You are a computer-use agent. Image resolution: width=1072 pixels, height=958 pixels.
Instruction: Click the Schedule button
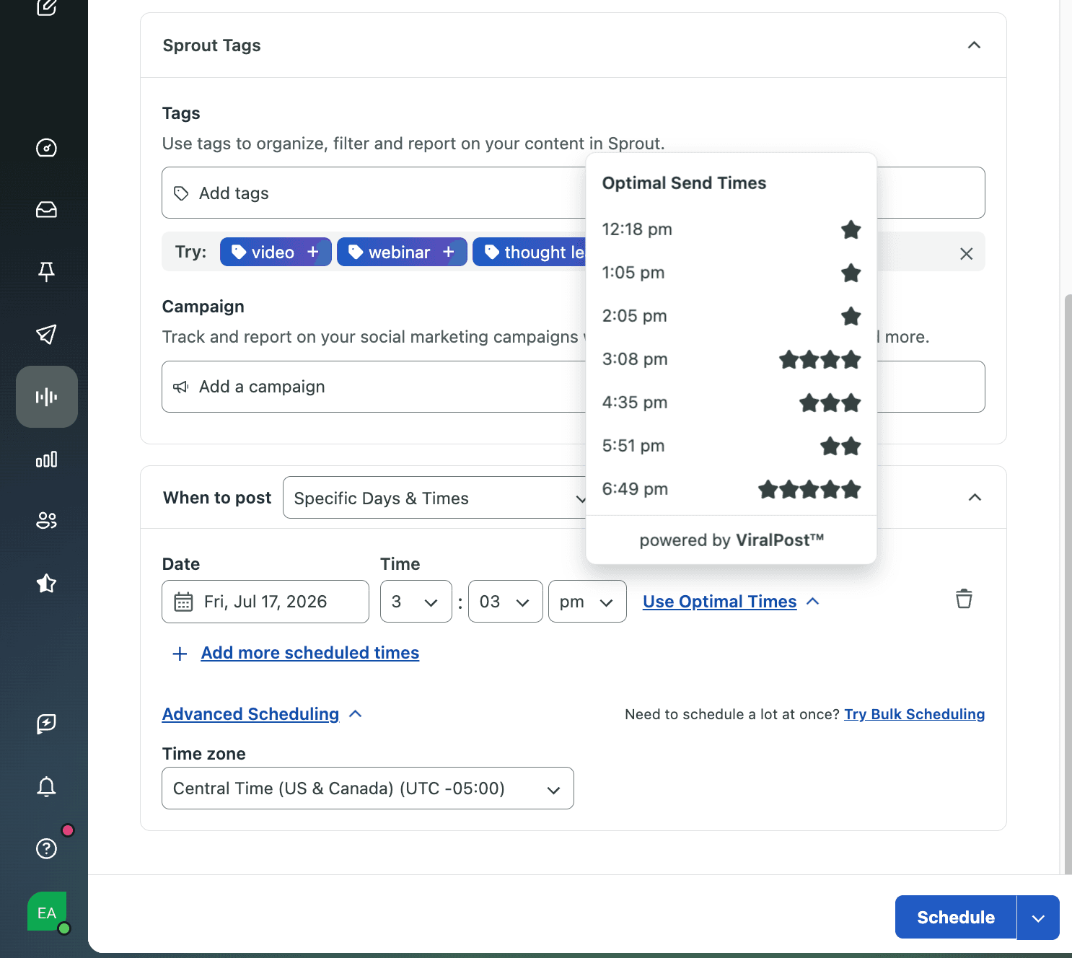(x=956, y=917)
